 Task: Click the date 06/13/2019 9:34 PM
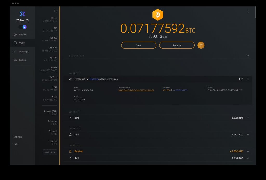click(83, 90)
